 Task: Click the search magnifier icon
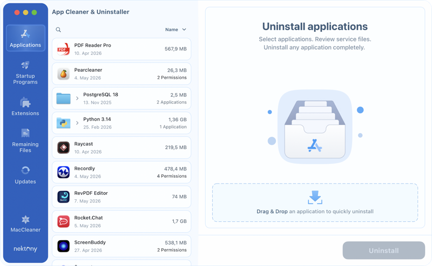coord(58,30)
